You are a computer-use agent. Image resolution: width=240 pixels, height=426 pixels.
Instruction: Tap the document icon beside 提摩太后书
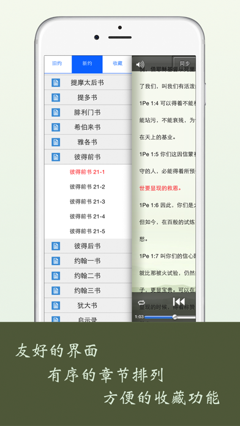point(56,83)
